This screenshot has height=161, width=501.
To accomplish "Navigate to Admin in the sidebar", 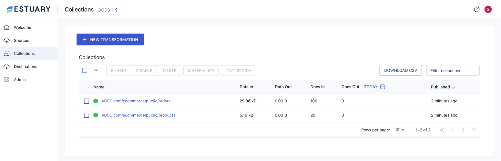I will 29,79.
